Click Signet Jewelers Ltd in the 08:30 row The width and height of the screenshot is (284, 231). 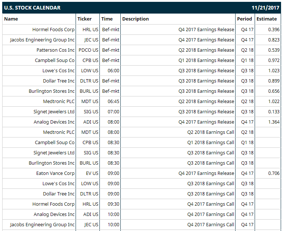coord(54,153)
